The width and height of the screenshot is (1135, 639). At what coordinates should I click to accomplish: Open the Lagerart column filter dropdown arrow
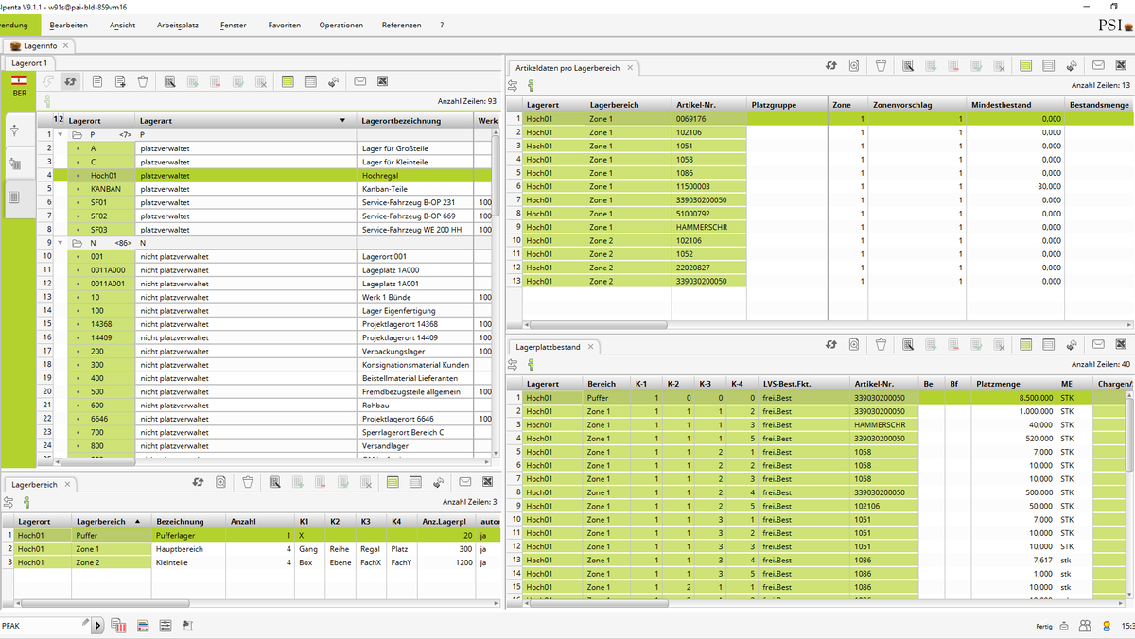click(x=342, y=121)
